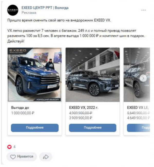Click the Выгода до card title

click(x=20, y=108)
